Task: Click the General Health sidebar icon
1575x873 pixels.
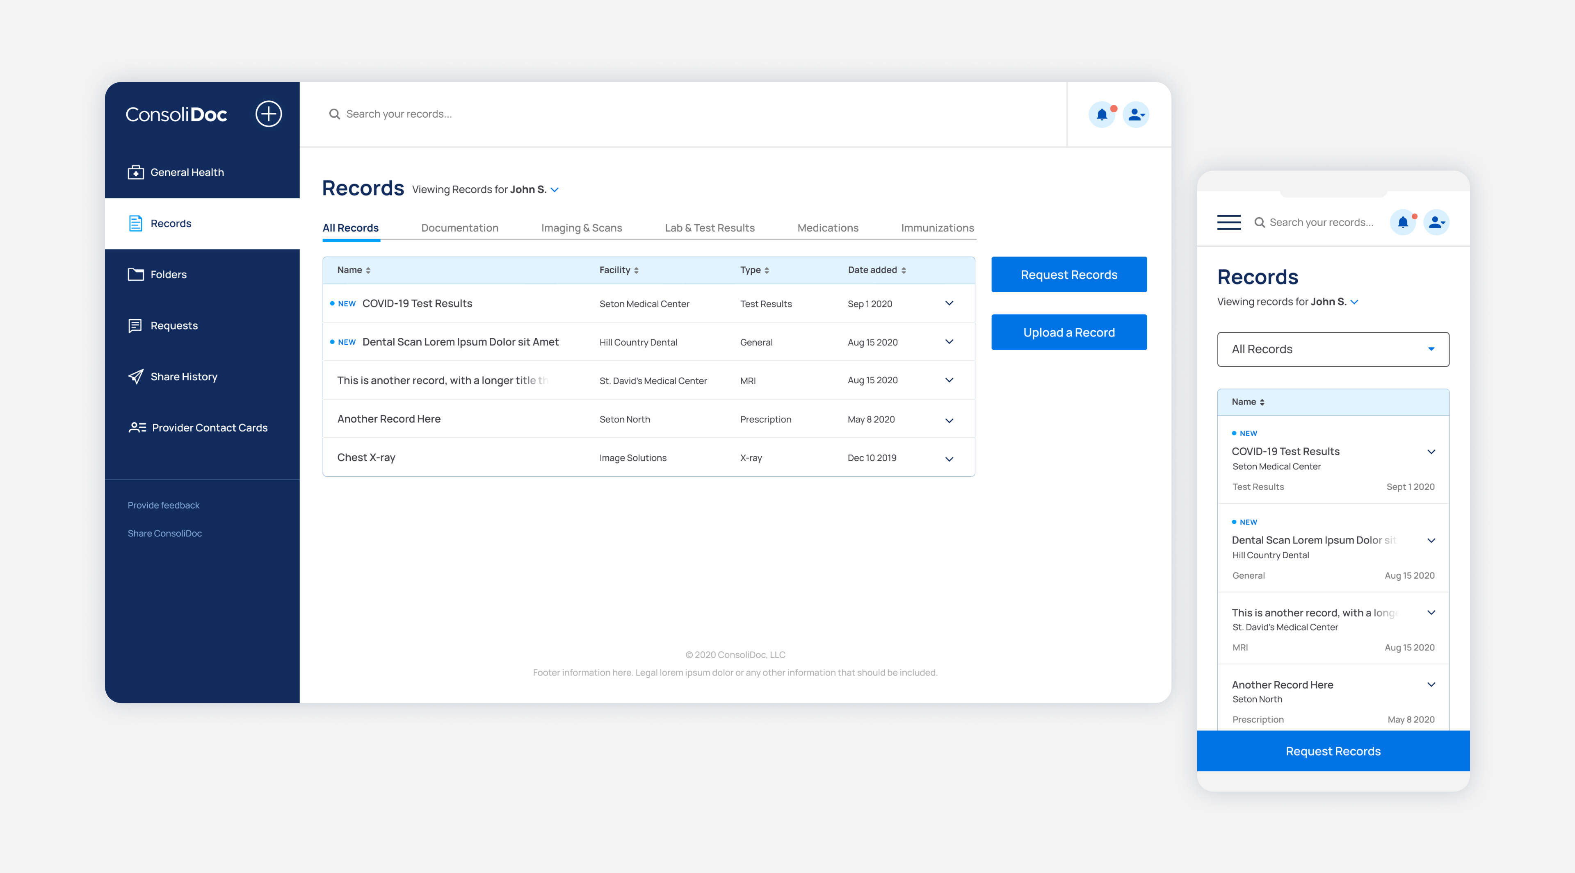Action: tap(136, 172)
